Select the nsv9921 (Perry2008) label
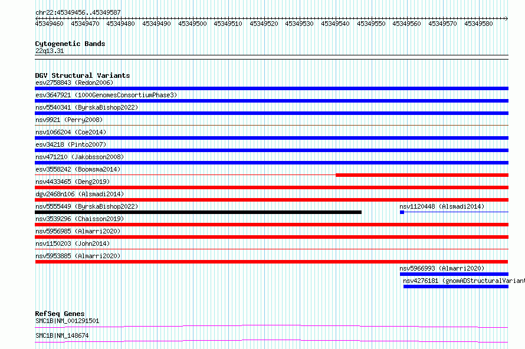Image resolution: width=525 pixels, height=349 pixels. click(69, 120)
